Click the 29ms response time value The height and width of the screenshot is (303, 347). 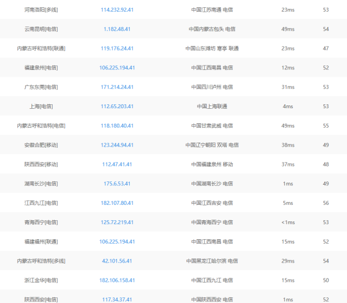click(x=288, y=261)
